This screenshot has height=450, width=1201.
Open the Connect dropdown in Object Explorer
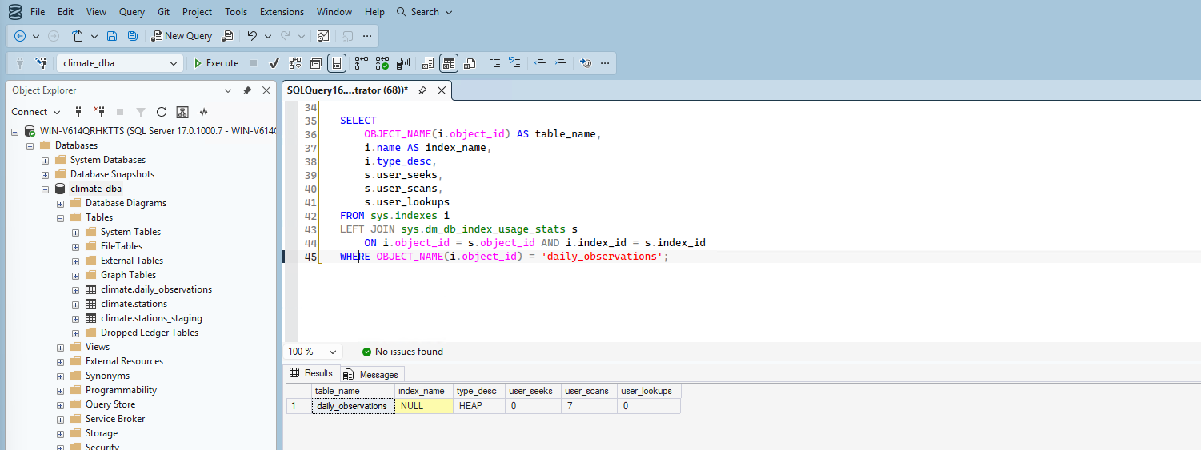click(35, 112)
